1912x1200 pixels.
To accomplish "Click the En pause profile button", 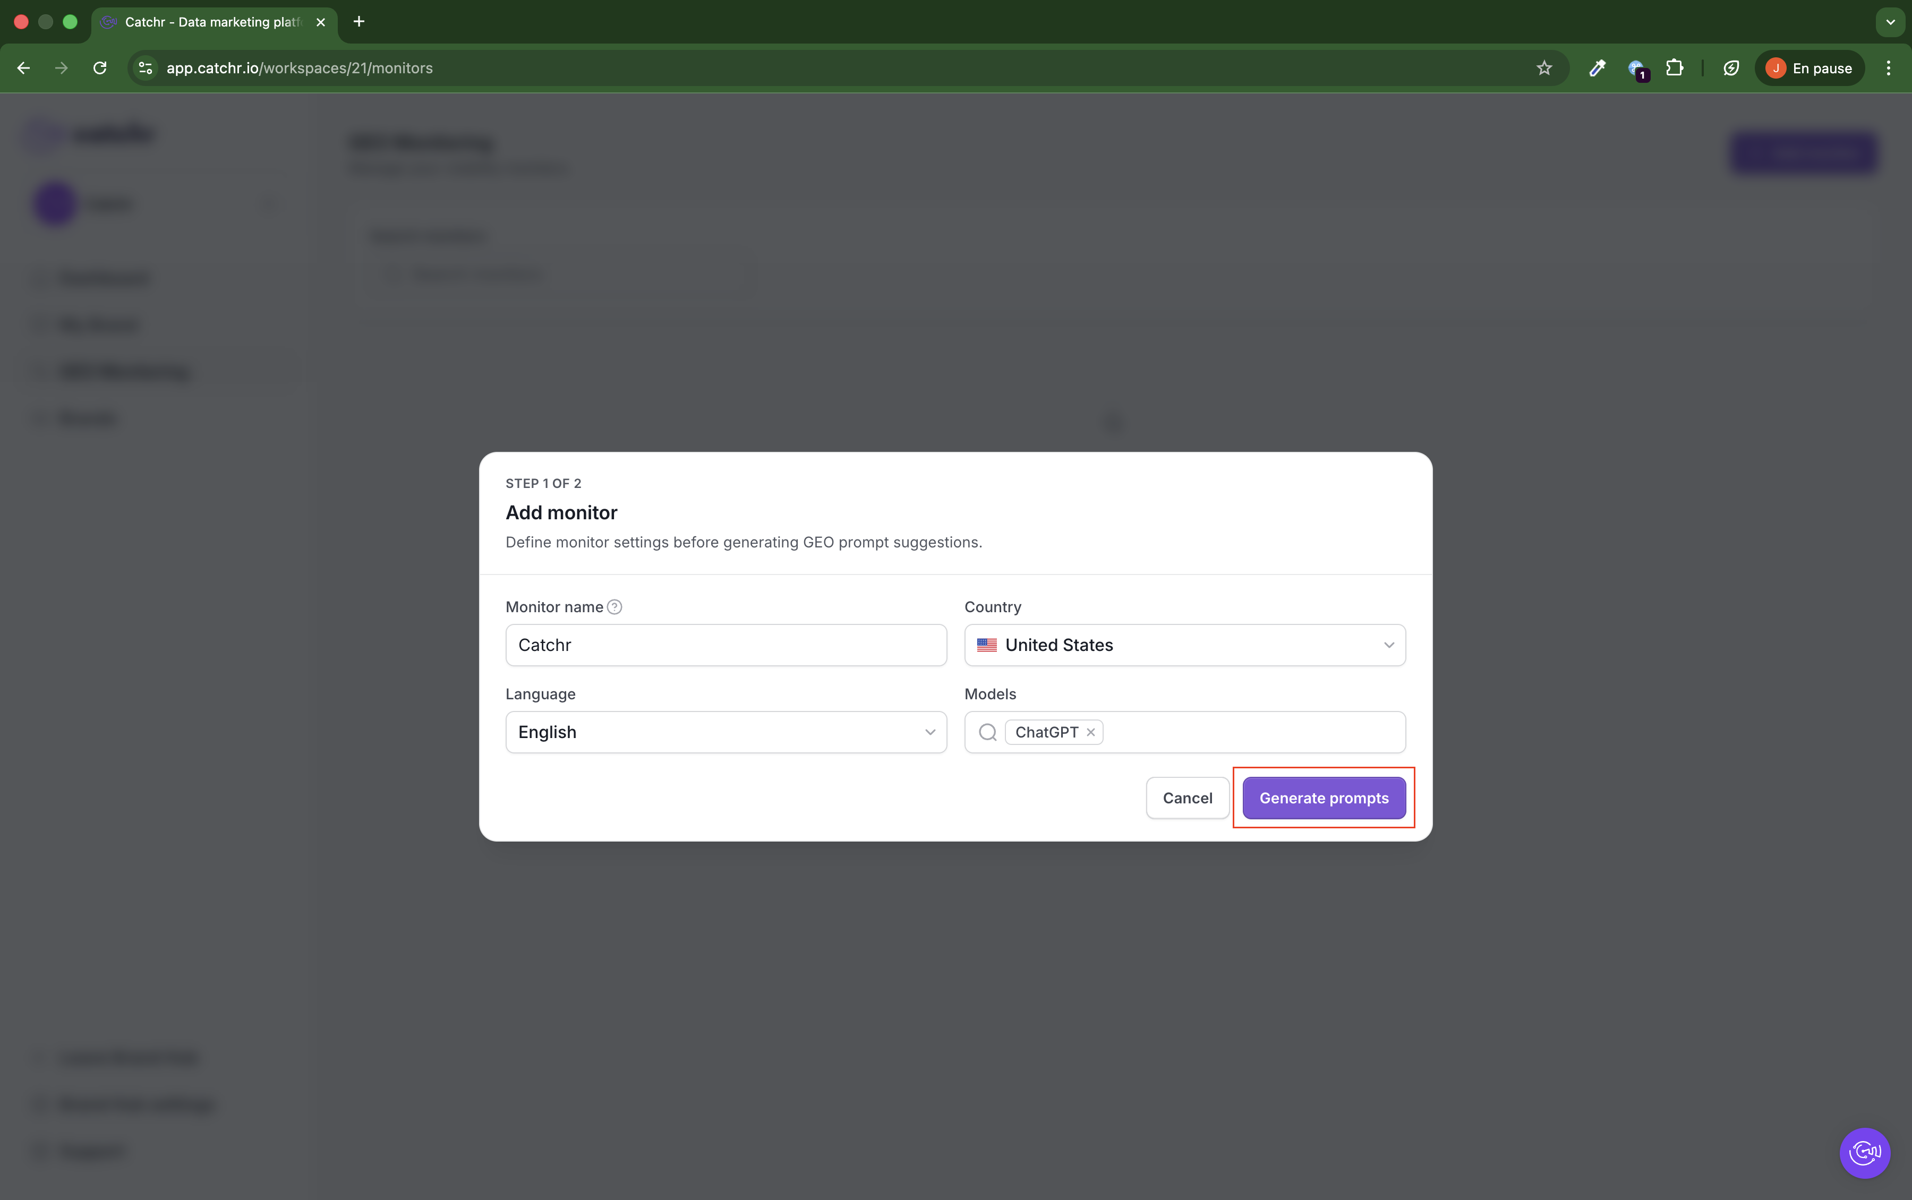I will [1809, 68].
